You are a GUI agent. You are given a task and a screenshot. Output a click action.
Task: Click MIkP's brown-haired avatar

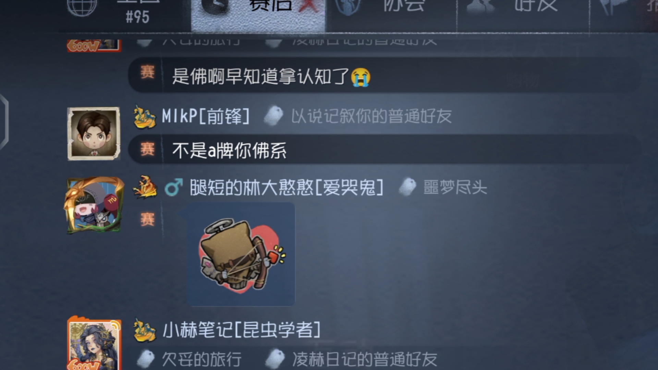click(94, 134)
